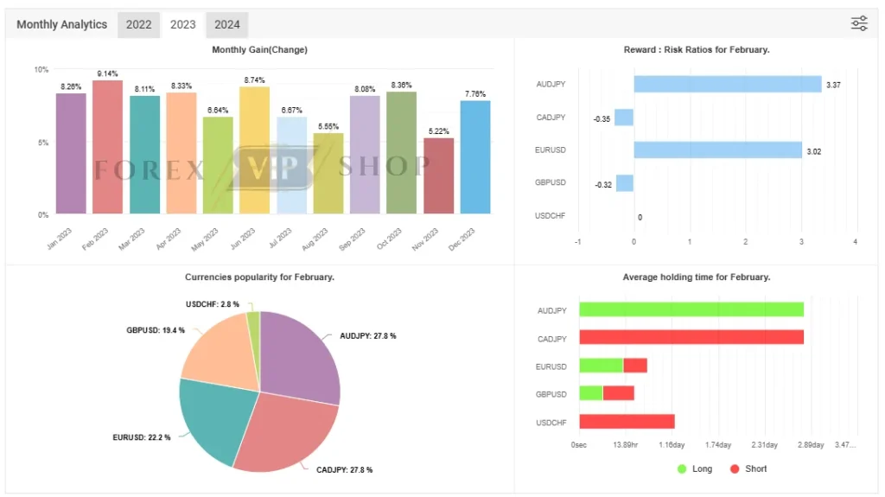This screenshot has width=885, height=497.
Task: Select the Nov 2023 gain bar
Action: tap(438, 175)
